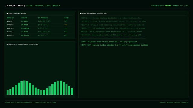The height and width of the screenshot is (108, 193).
Task: Click the GENERIC NETWORK DECODER GRAPHICS footer text
Action: 174,103
